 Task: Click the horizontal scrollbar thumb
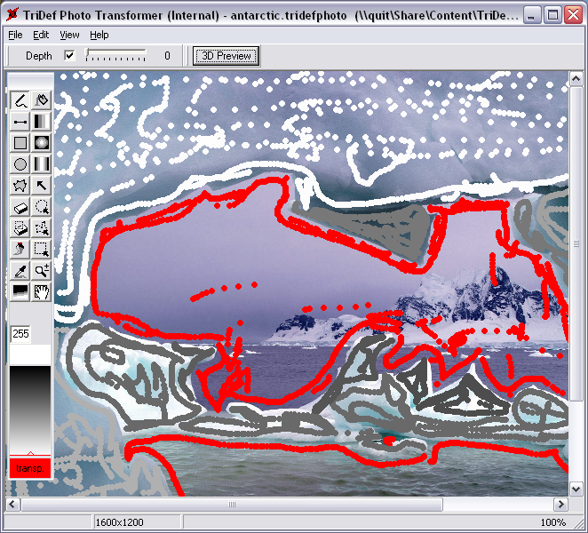(x=232, y=505)
